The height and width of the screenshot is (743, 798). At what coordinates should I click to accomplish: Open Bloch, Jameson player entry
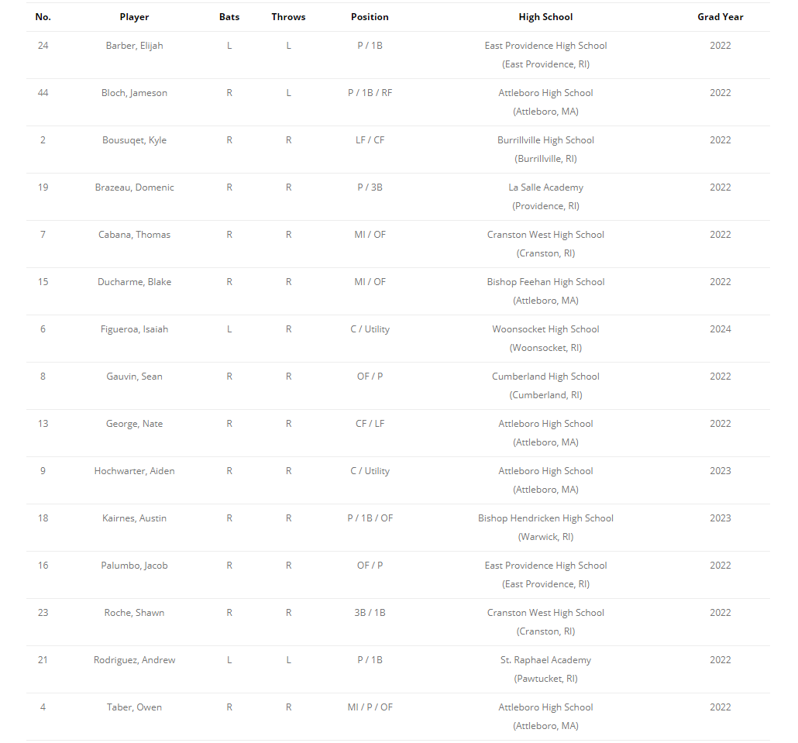134,93
